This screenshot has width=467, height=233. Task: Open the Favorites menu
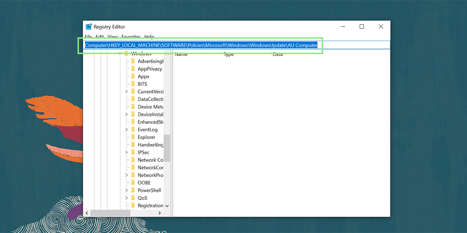[131, 36]
